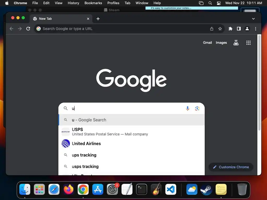Open the Gmail link
The image size is (267, 200).
[x=207, y=43]
